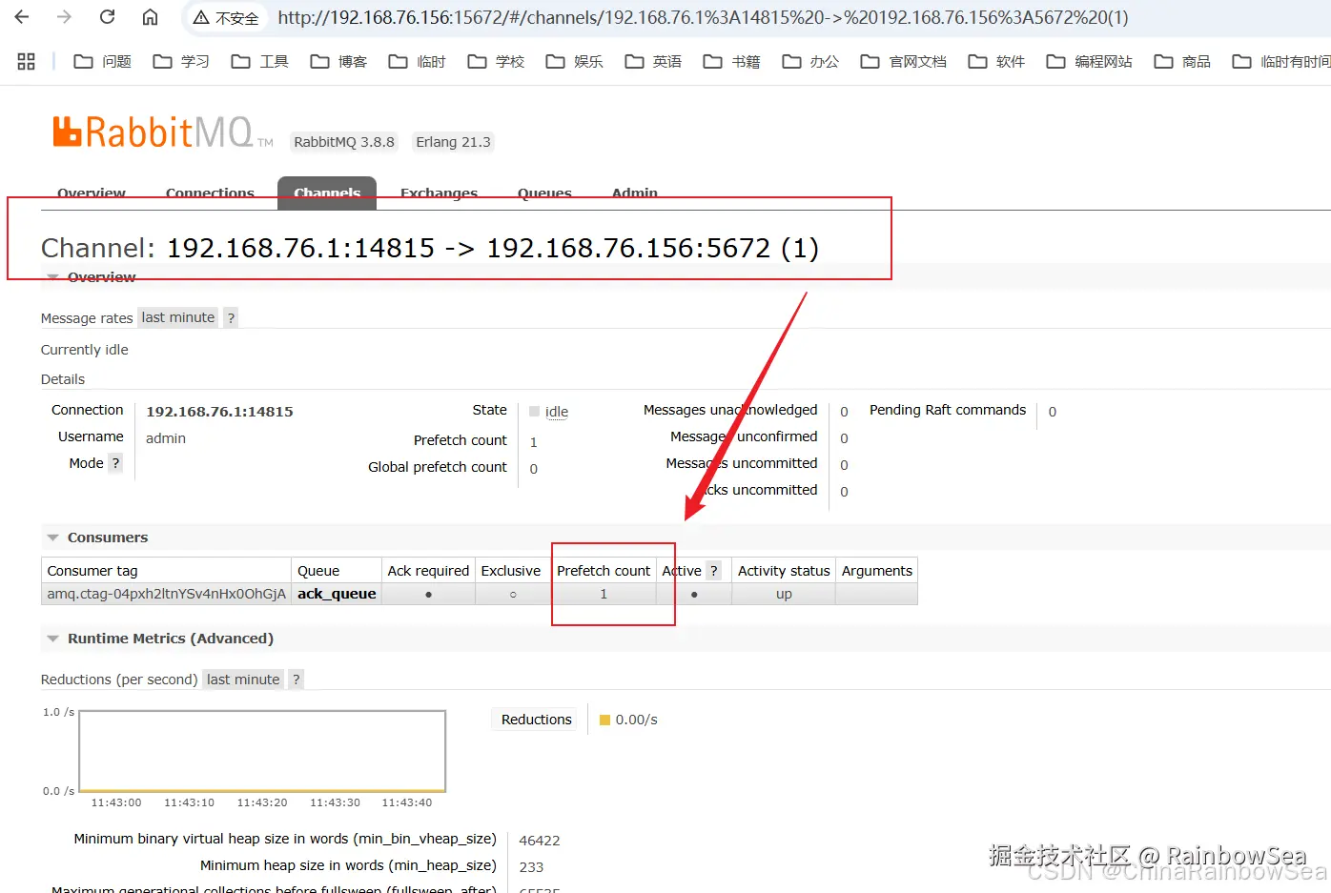The width and height of the screenshot is (1331, 893).
Task: Open connection 192.168.76.1:14815 link
Action: pos(219,412)
